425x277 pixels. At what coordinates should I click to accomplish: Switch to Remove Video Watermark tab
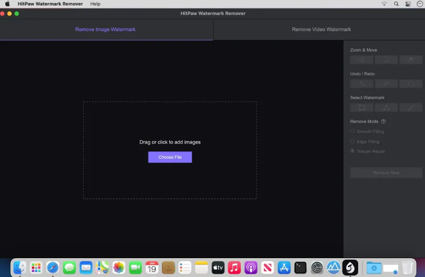pyautogui.click(x=321, y=29)
